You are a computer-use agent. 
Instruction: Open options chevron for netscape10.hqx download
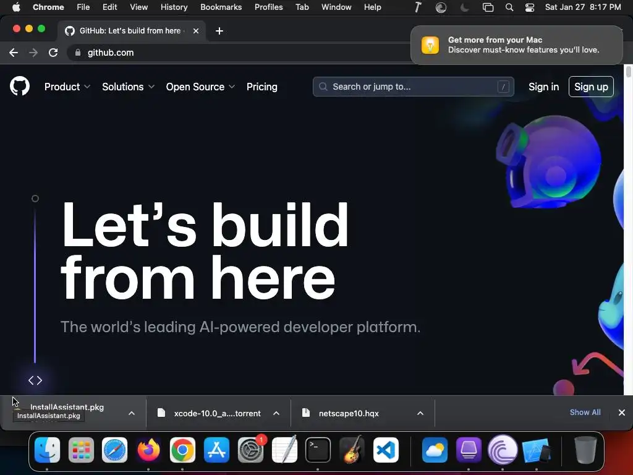point(420,413)
